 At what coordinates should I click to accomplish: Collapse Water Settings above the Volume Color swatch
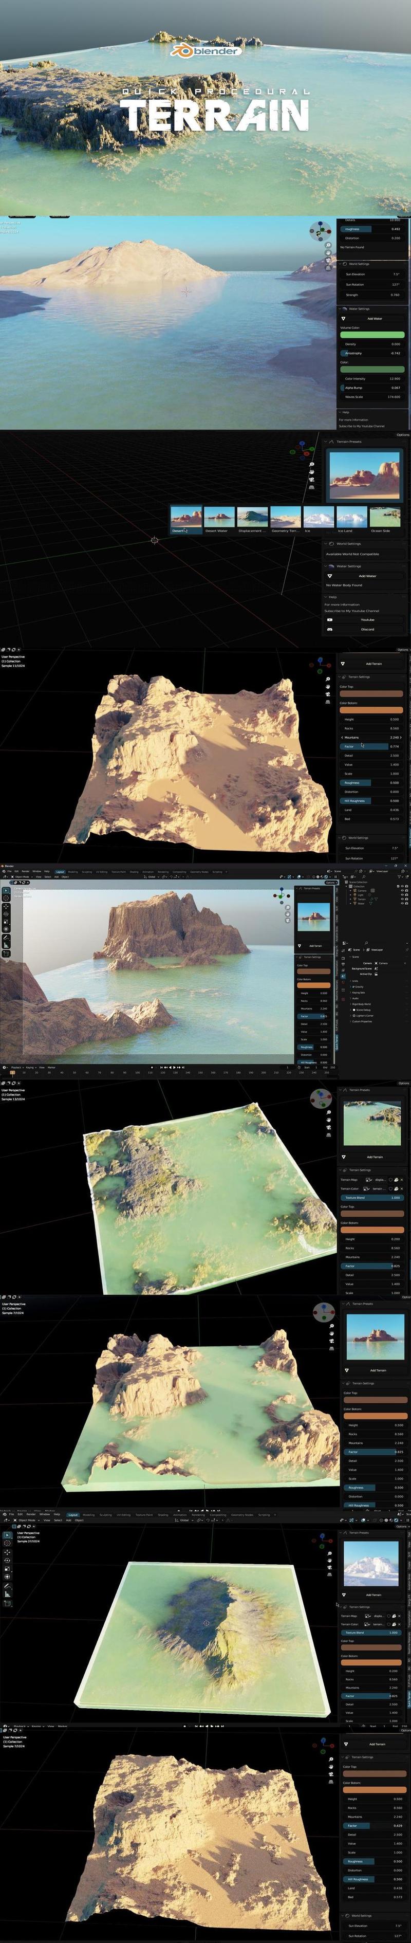pos(341,309)
